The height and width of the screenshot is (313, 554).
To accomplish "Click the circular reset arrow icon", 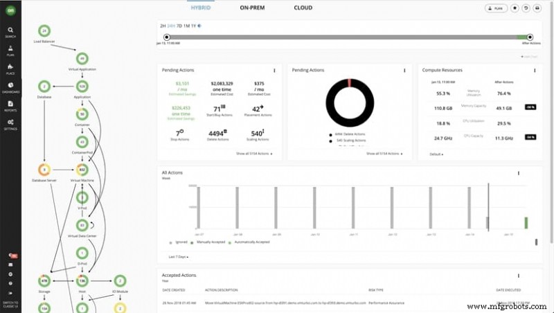I will [x=526, y=8].
